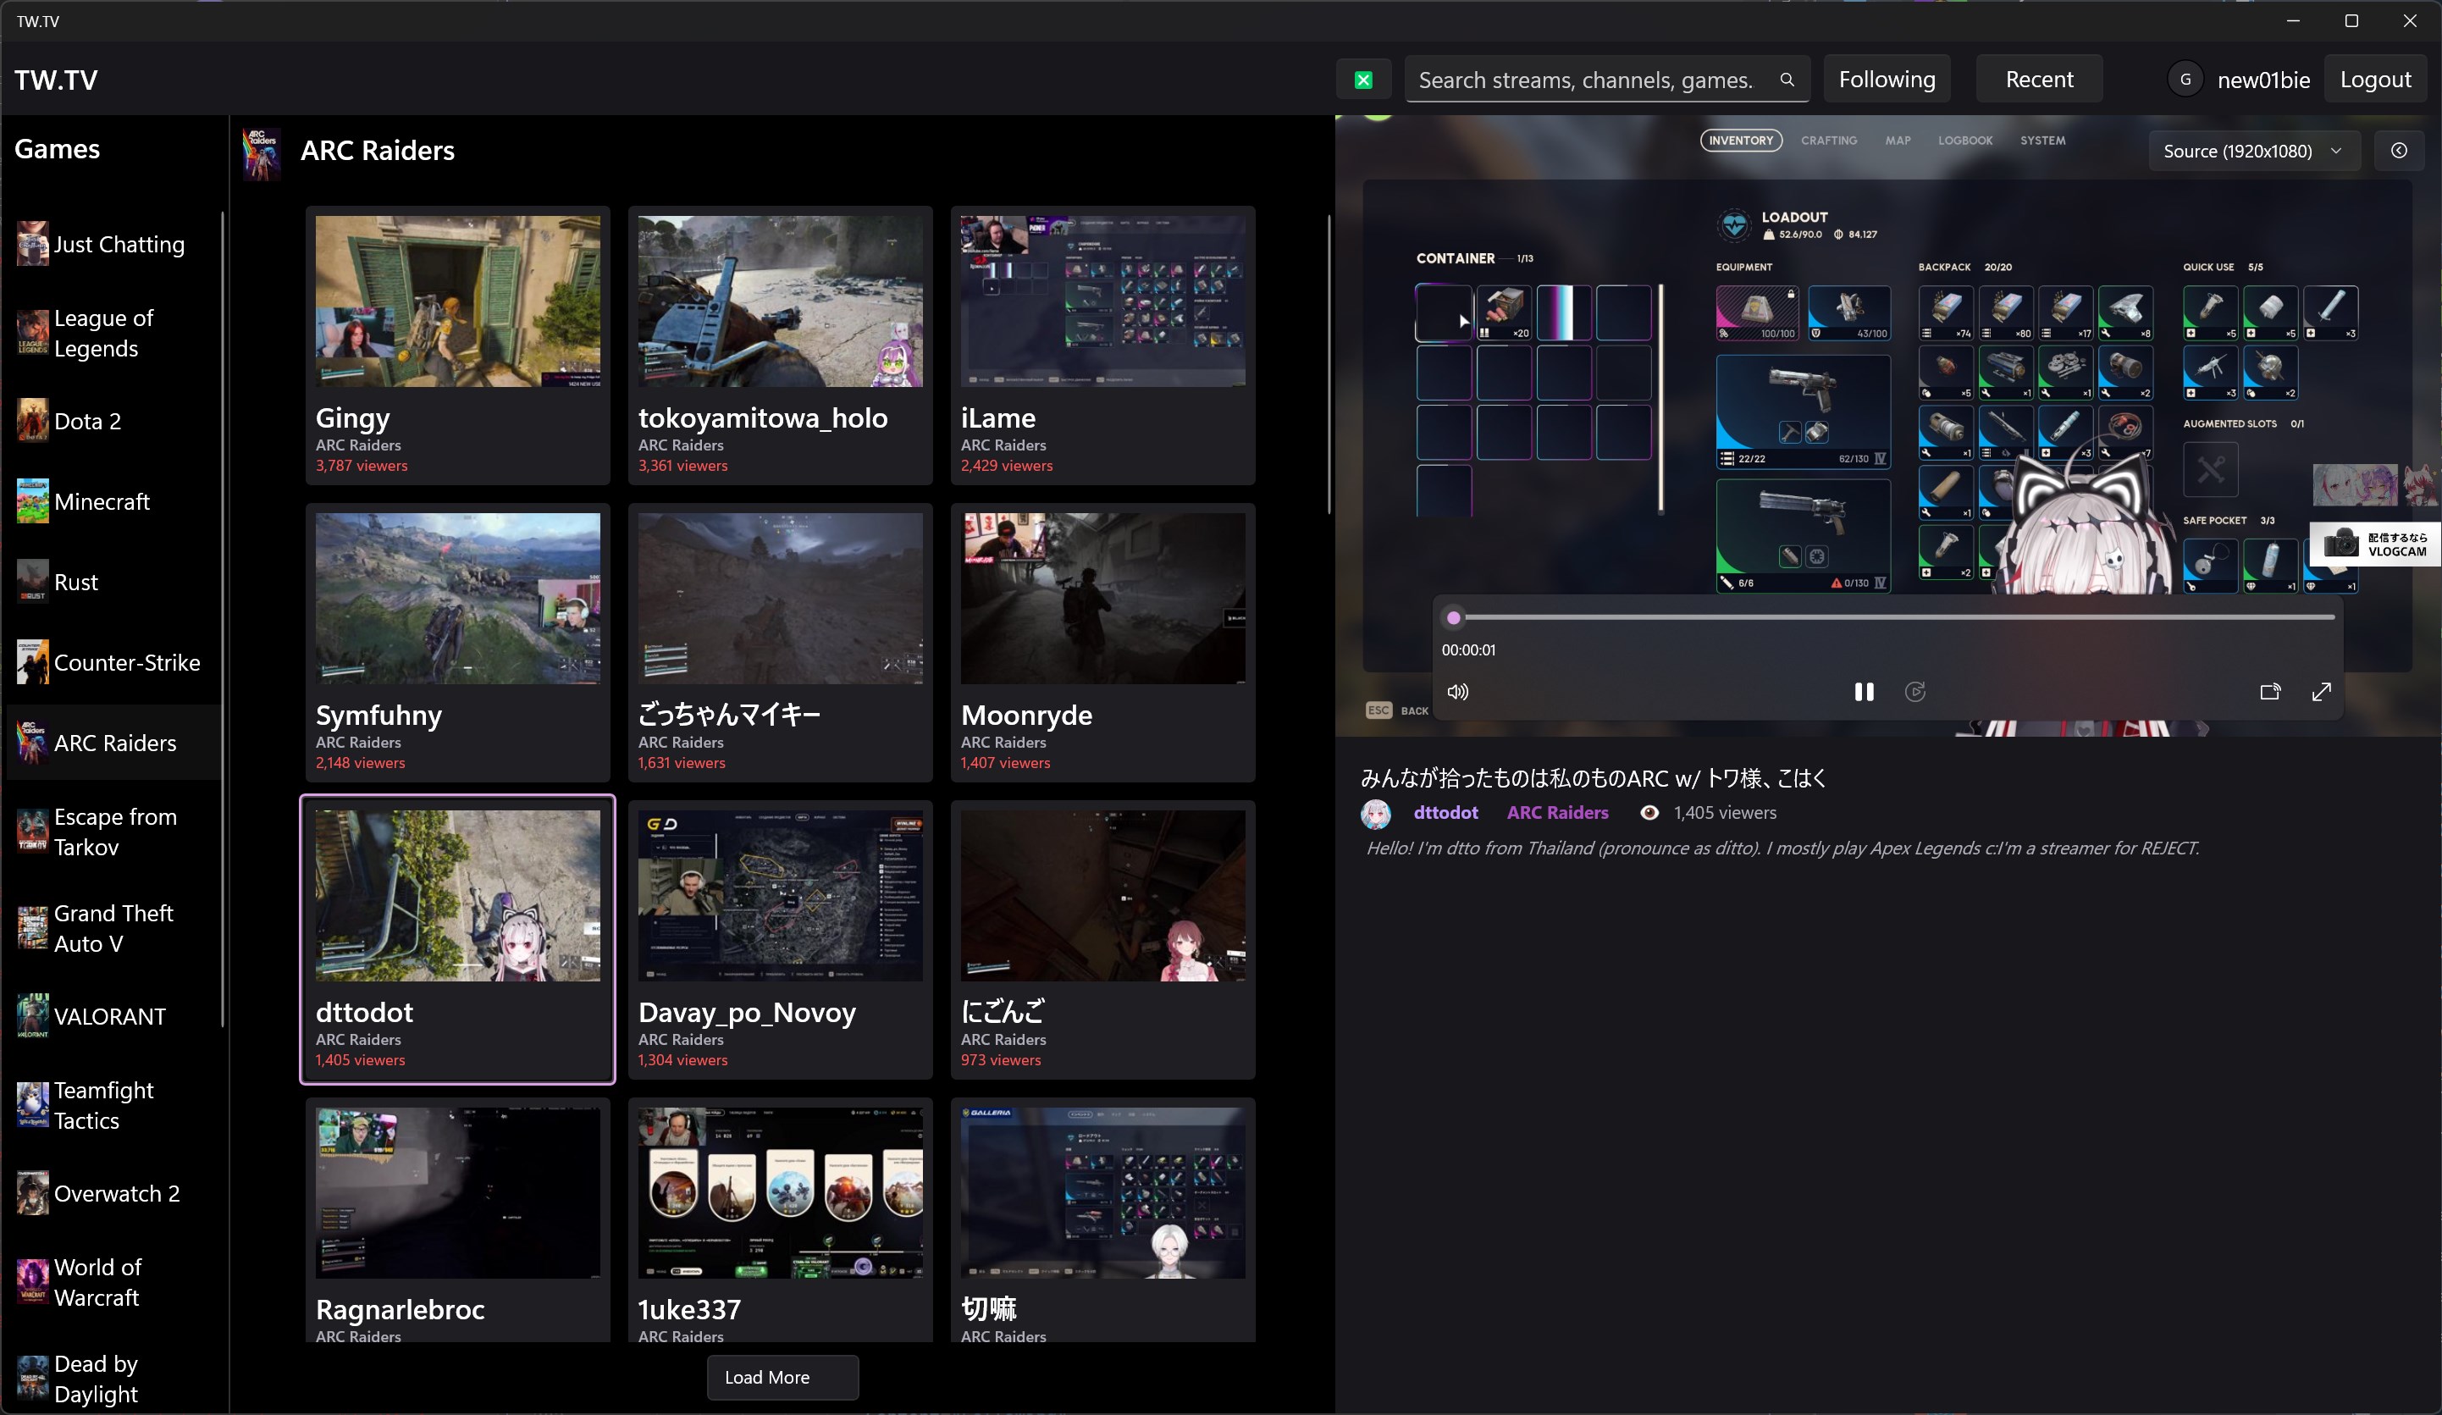
Task: Open the Overwatch 2 game icon
Action: (x=32, y=1193)
